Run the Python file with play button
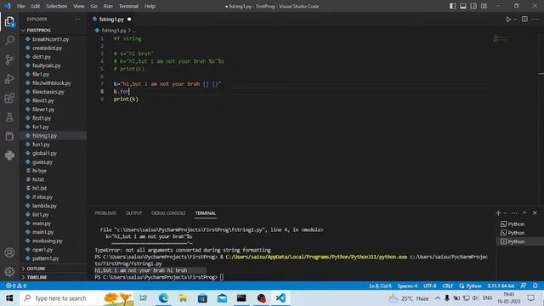 [508, 20]
